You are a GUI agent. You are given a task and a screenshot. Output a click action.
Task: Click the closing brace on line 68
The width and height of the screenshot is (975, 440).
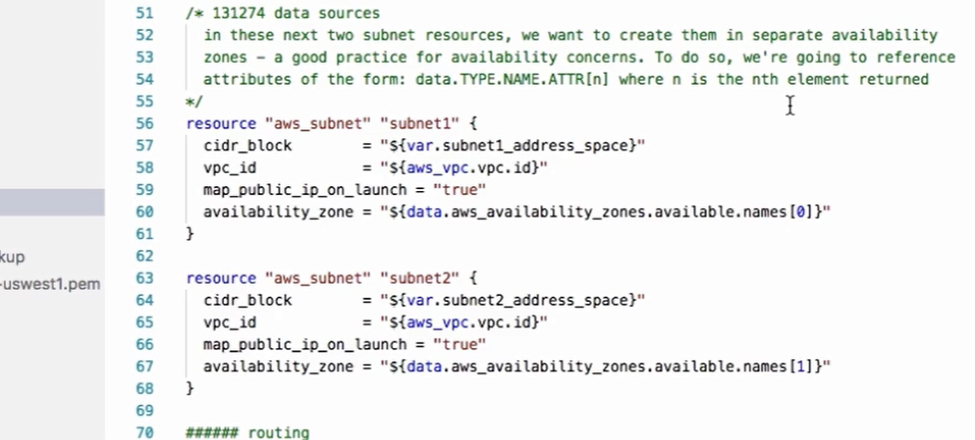point(190,389)
